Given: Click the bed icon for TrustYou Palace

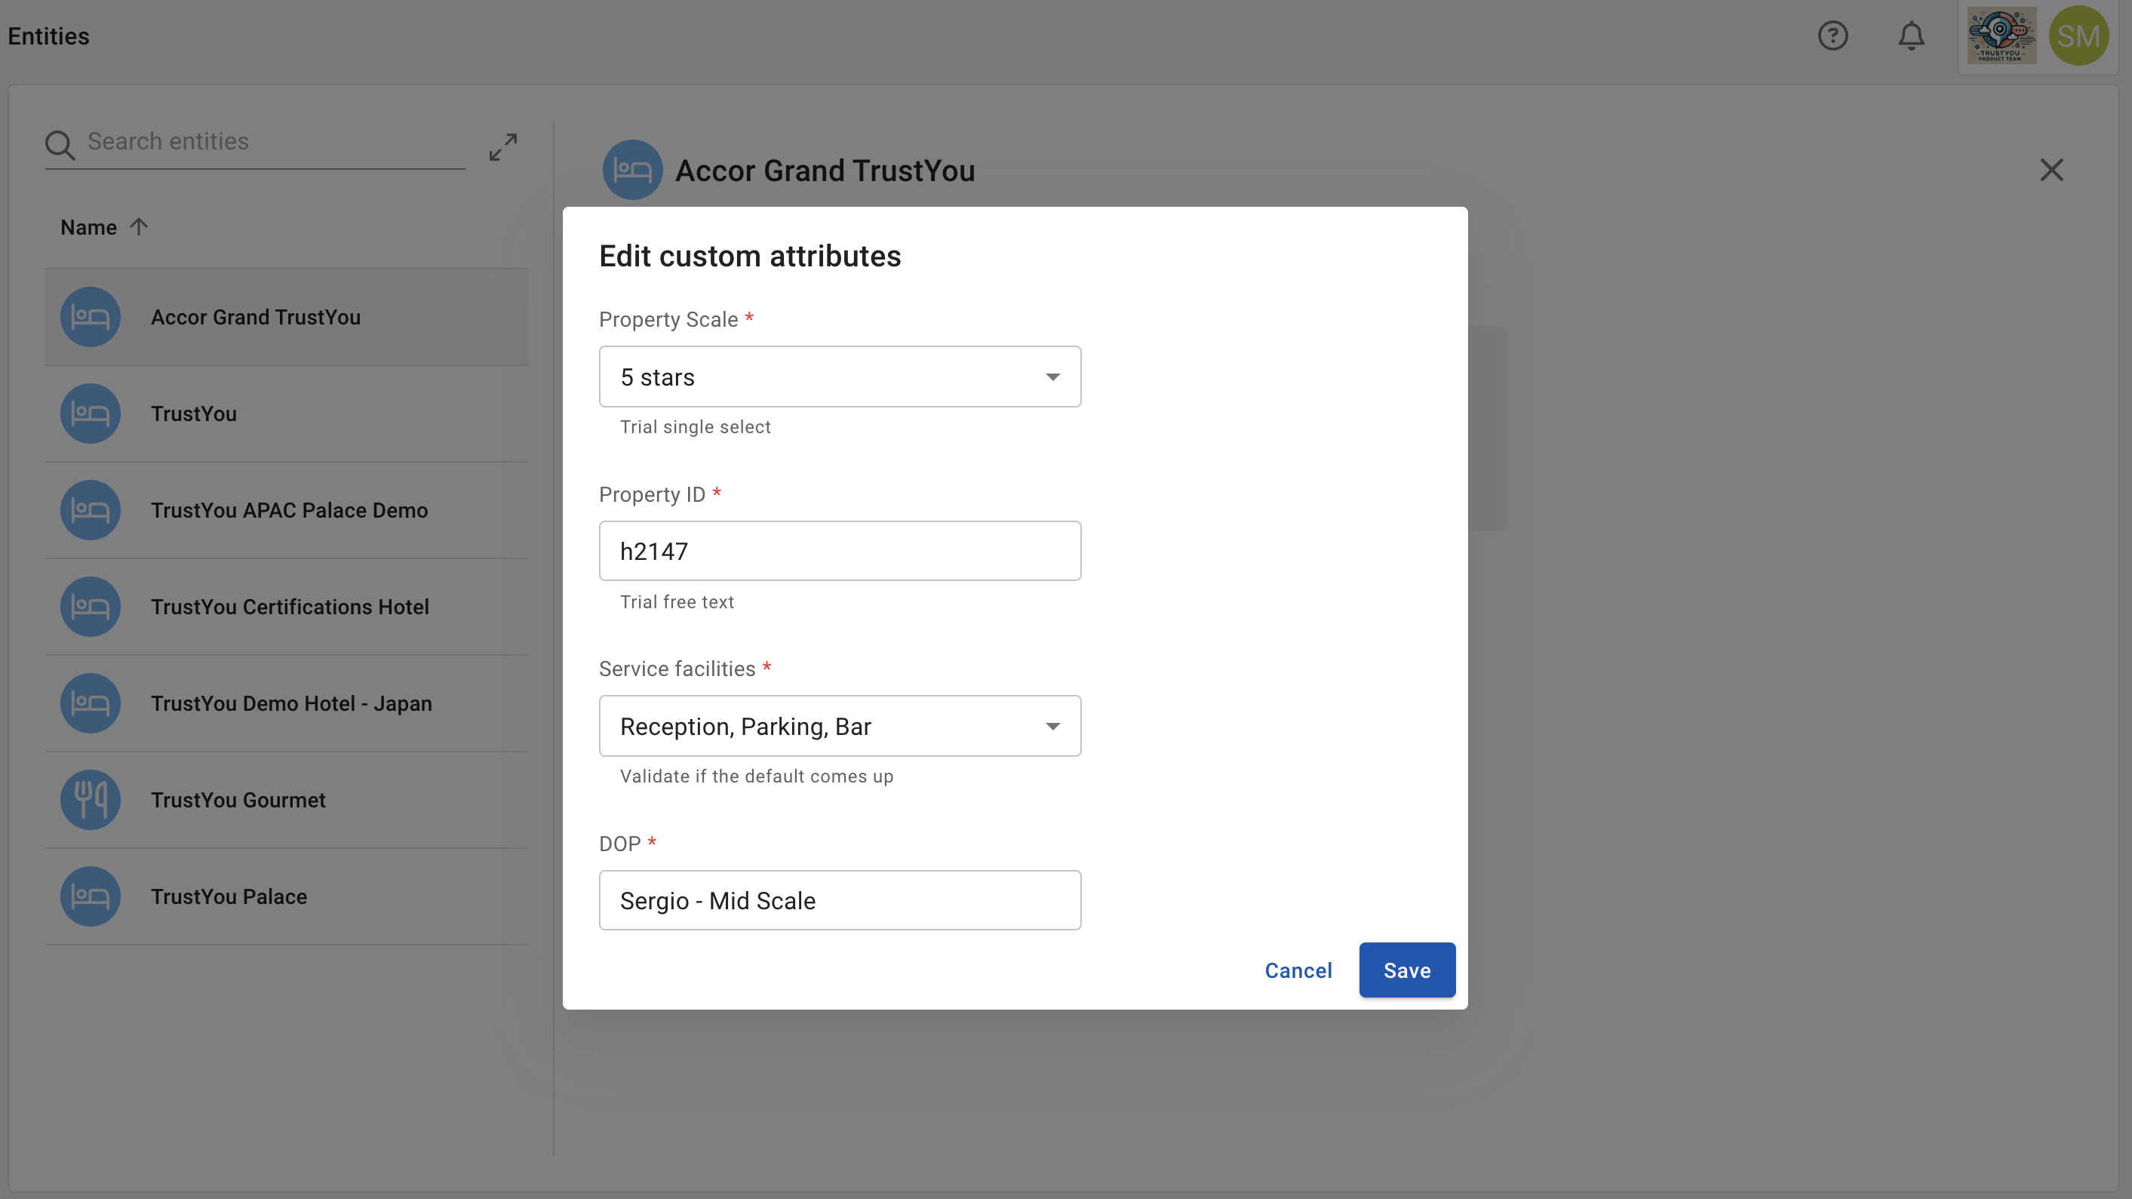Looking at the screenshot, I should (x=91, y=896).
